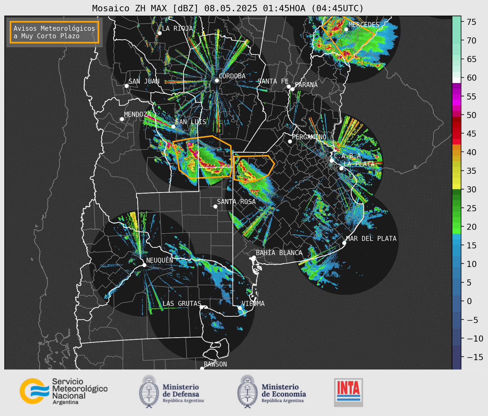Click the Servicio Meteorológico Nacional logo
Screen dimensions: 488x416
pyautogui.click(x=64, y=391)
